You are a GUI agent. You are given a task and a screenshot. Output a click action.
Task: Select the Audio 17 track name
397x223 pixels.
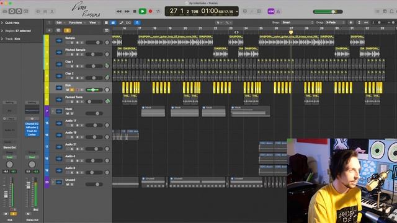(x=71, y=121)
